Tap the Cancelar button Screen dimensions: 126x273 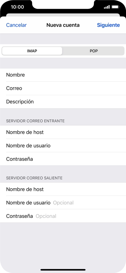(x=16, y=25)
